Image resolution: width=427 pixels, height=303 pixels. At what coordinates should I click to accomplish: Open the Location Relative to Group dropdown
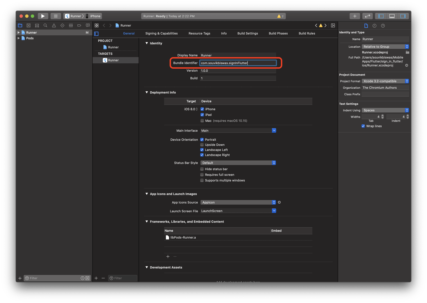(385, 47)
